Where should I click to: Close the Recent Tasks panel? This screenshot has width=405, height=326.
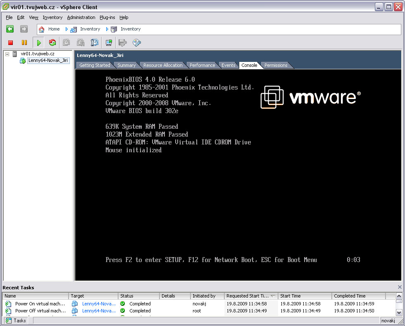[400, 287]
